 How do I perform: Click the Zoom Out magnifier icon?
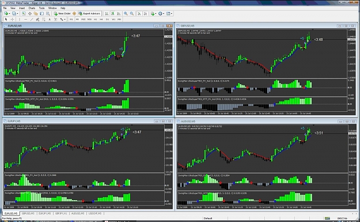[x=132, y=14]
